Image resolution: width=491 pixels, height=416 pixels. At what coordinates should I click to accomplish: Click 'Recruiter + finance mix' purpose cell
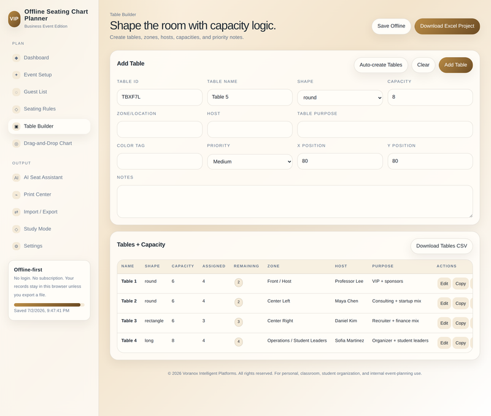[x=395, y=321]
